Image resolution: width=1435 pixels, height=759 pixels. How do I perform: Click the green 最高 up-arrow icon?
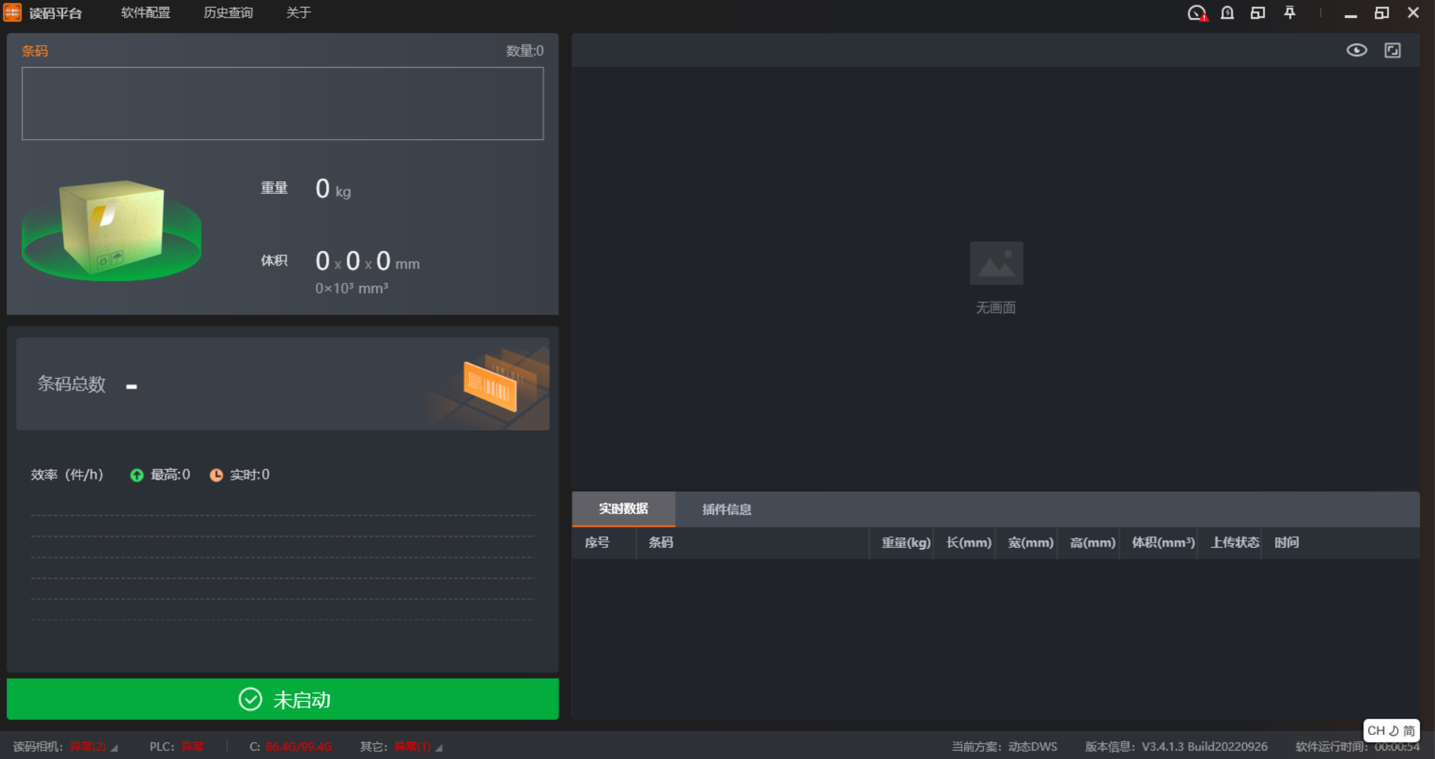(137, 475)
